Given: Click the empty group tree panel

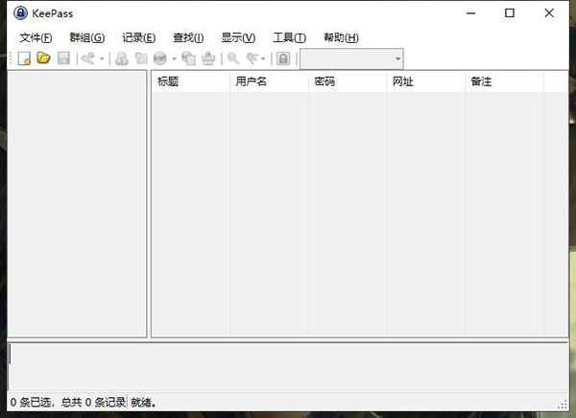Looking at the screenshot, I should 77,204.
